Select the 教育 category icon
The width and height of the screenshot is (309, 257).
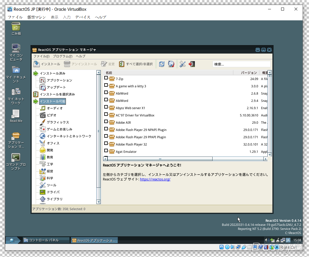(43, 157)
